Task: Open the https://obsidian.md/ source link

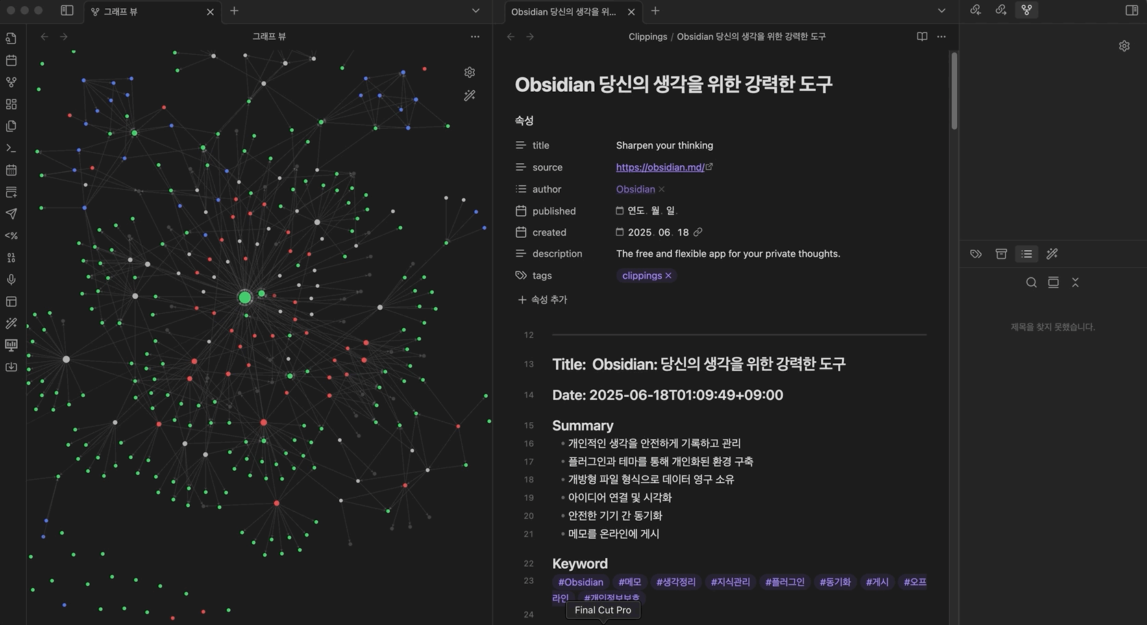Action: click(x=660, y=167)
